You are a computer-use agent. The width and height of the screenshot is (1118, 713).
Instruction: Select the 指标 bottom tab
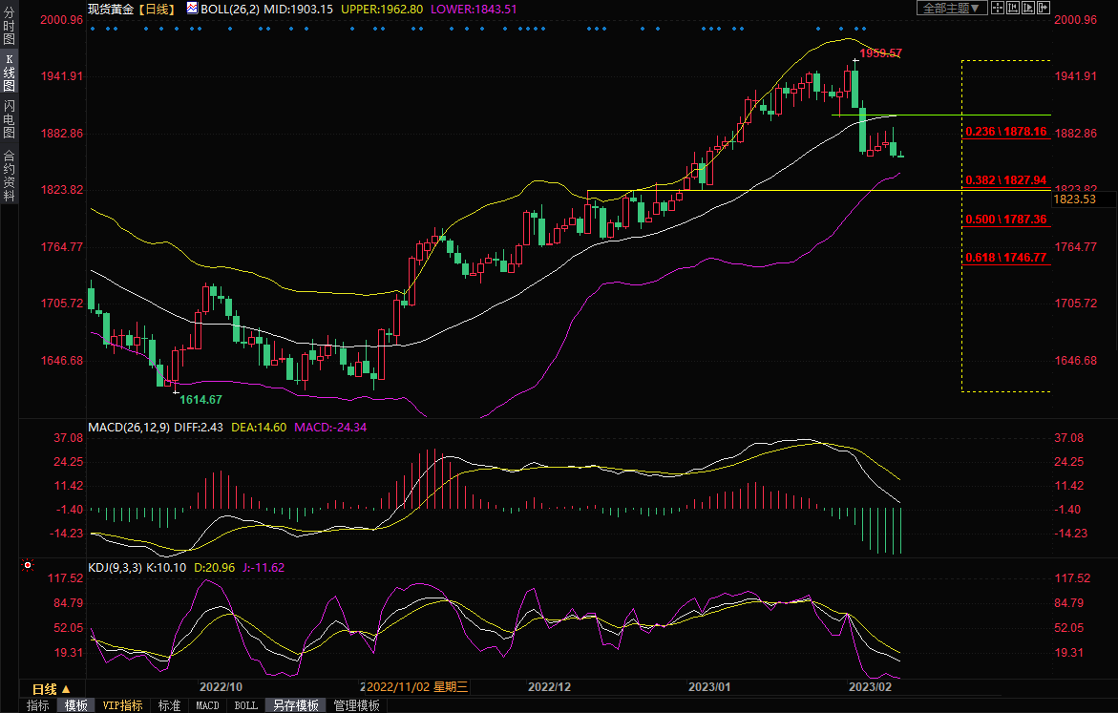(x=38, y=705)
